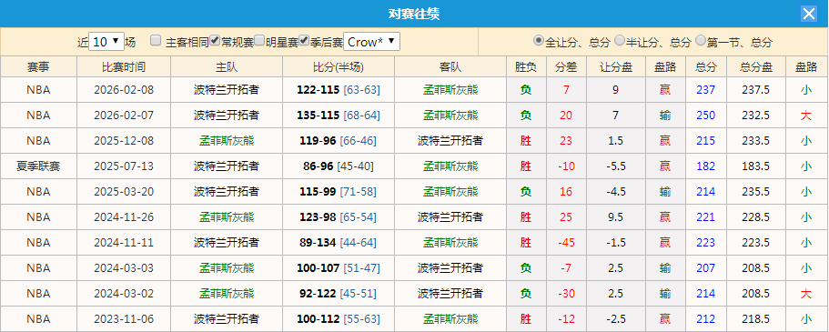Enable the 主客相同 checkbox
Screen dimensions: 829x332
[x=156, y=41]
